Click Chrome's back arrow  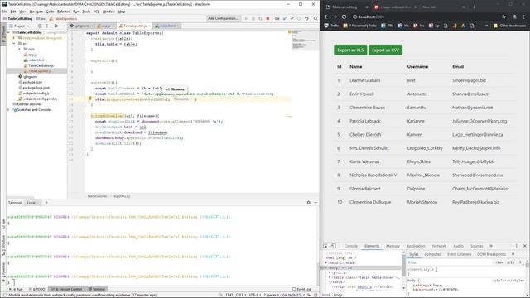click(326, 17)
